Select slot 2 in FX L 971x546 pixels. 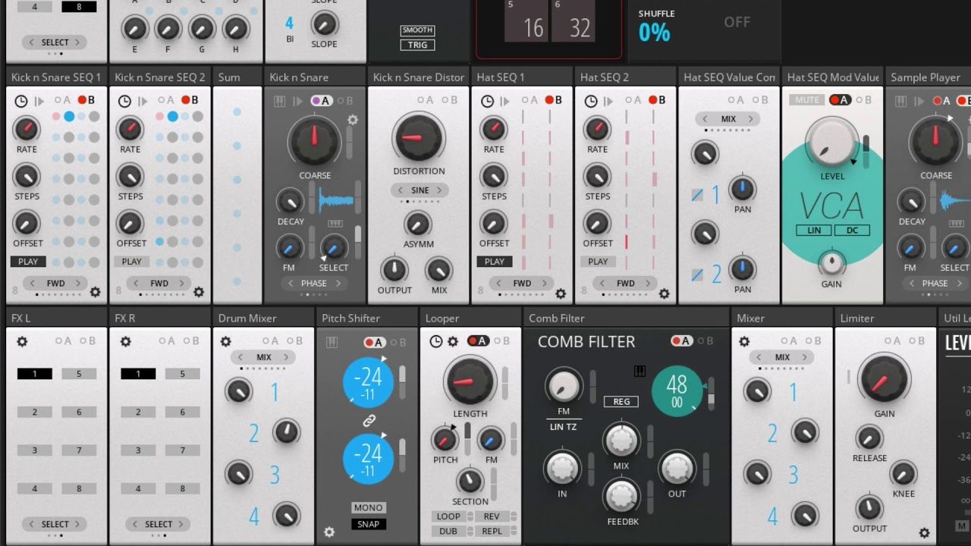35,413
